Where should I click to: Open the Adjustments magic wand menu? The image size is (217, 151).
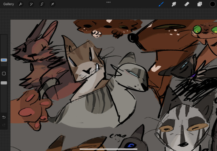click(31, 4)
